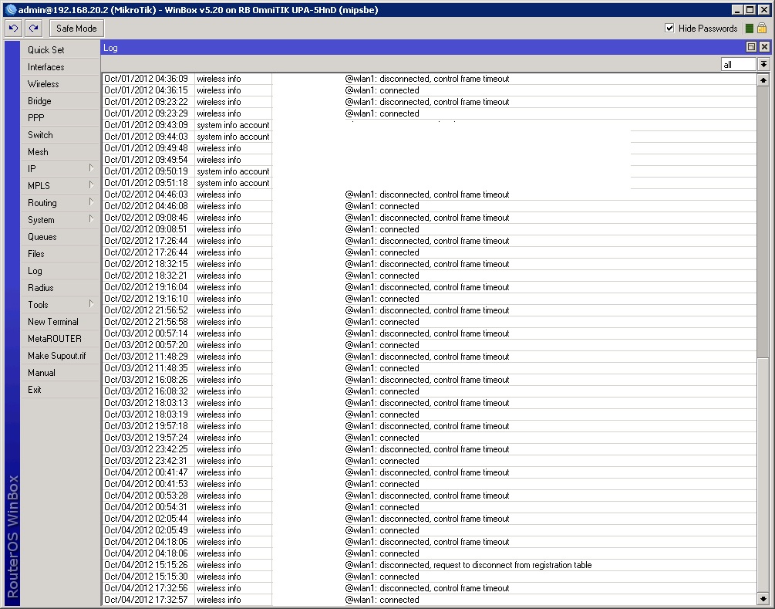The image size is (775, 609).
Task: Click the Log vertical scrollbar thumb
Action: click(763, 216)
